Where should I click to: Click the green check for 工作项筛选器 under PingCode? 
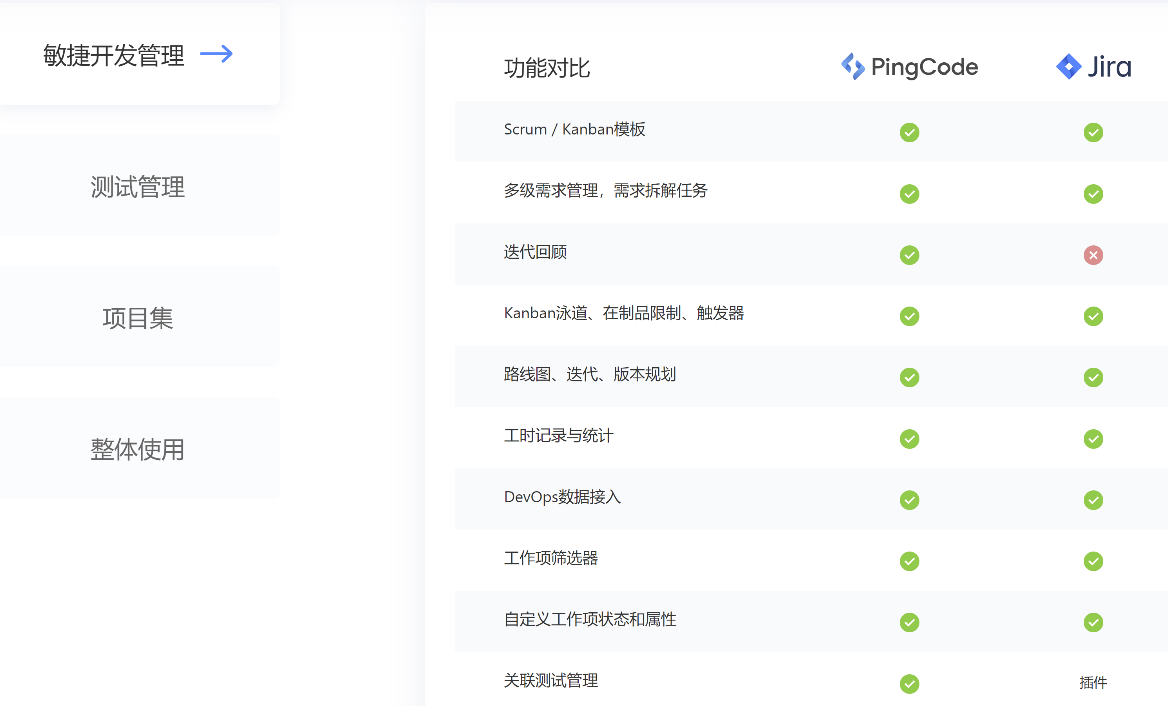[909, 561]
